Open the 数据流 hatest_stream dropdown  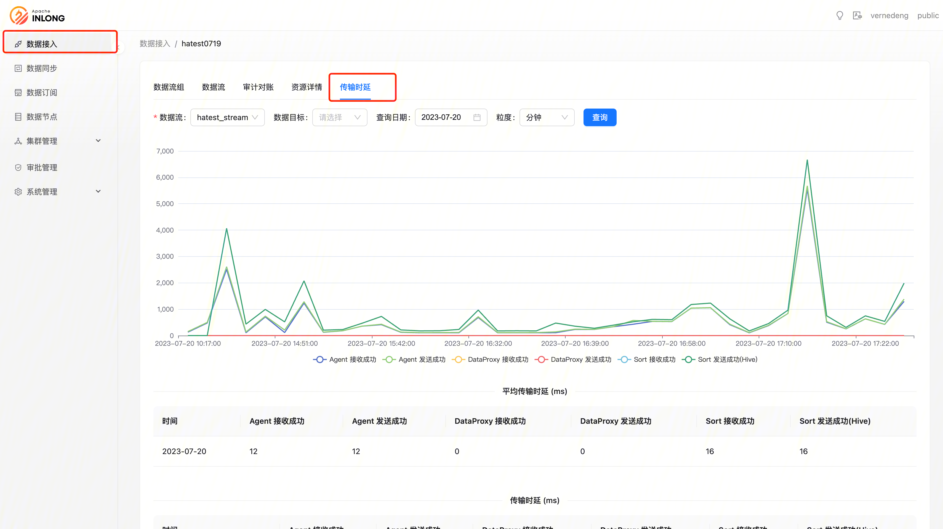(x=227, y=117)
